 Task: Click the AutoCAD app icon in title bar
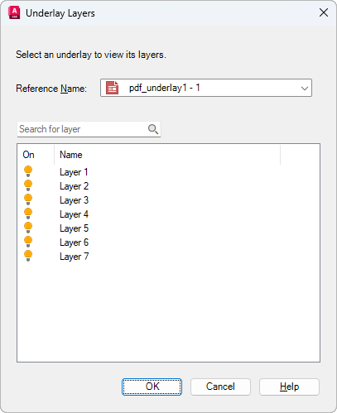pos(14,13)
